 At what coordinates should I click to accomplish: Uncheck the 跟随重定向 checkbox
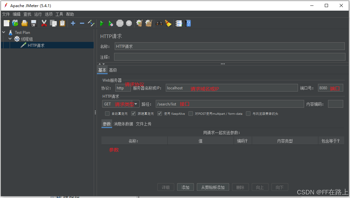coord(133,114)
